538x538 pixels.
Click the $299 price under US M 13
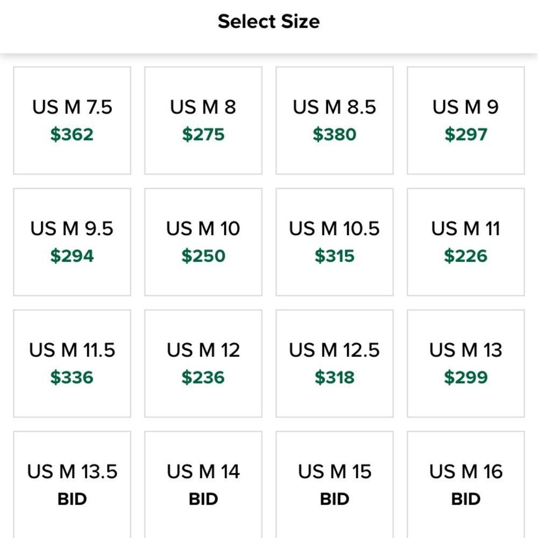pyautogui.click(x=466, y=378)
